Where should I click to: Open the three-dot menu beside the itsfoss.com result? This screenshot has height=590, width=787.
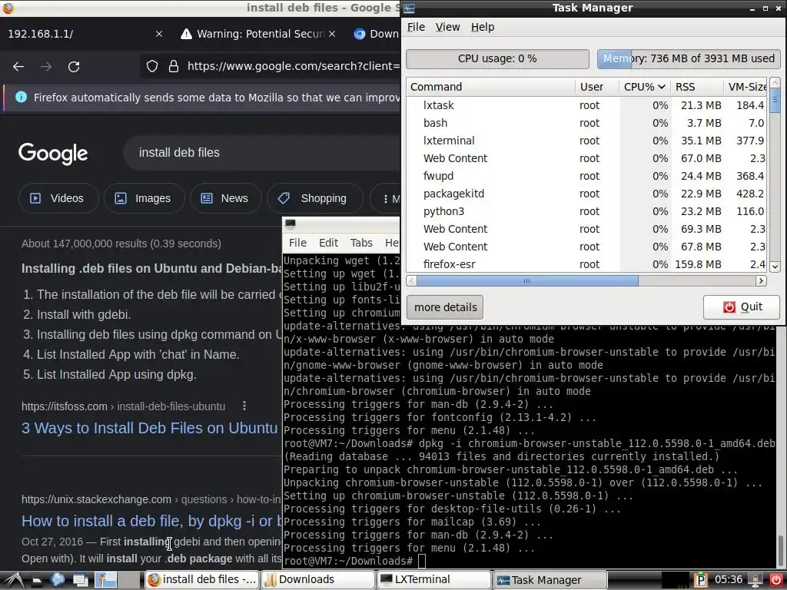click(244, 406)
